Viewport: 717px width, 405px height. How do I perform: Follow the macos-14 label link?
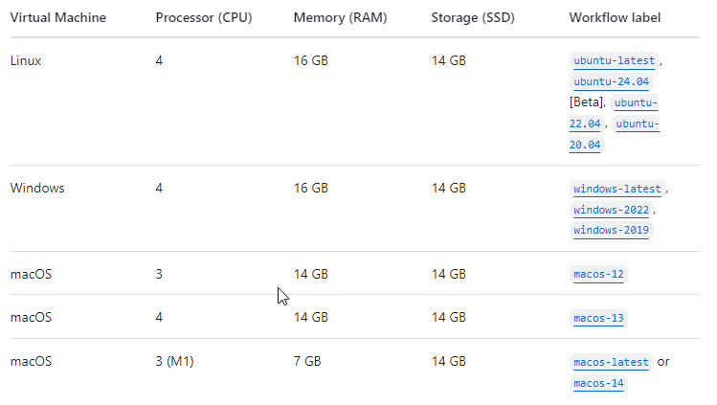tap(598, 384)
